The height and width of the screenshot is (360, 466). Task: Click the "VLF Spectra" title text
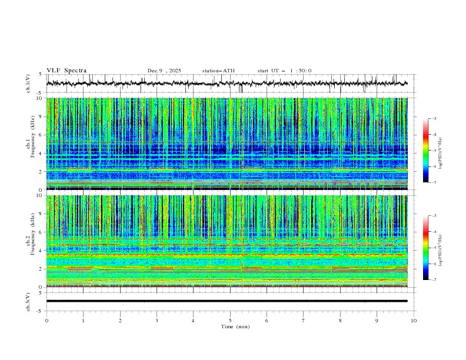coord(66,71)
